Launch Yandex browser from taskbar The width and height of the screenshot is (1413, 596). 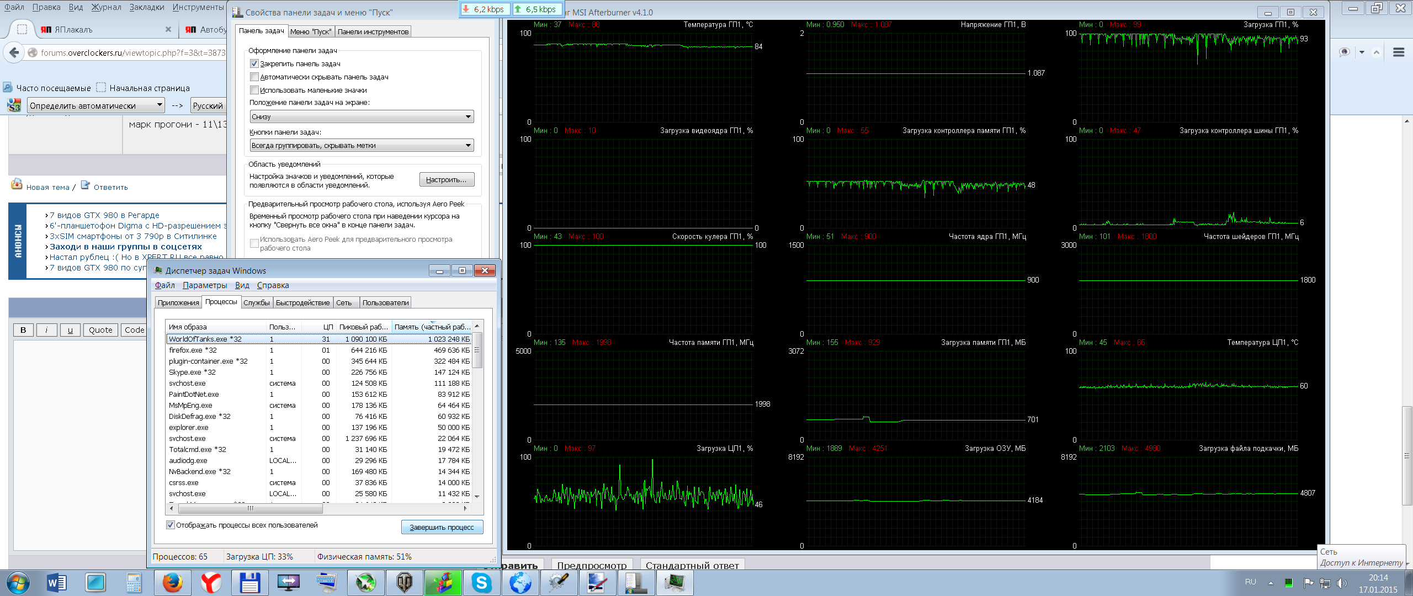pyautogui.click(x=211, y=583)
